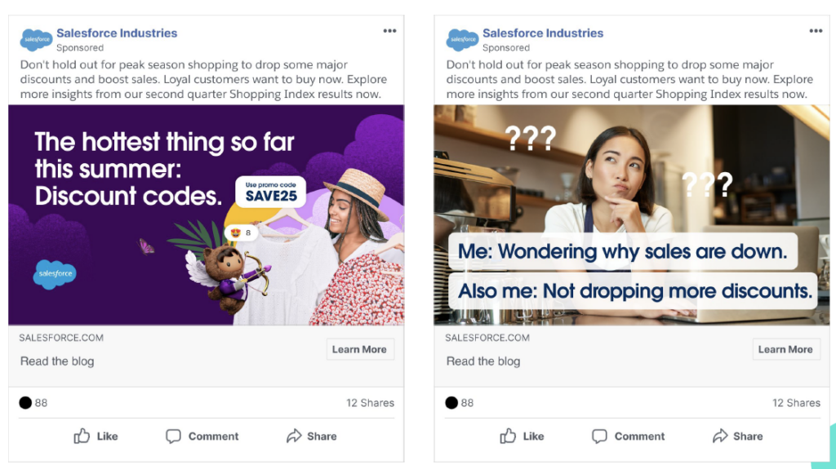Screen dimensions: 836x469
Task: Like the right Salesforce ad
Action: pos(522,436)
